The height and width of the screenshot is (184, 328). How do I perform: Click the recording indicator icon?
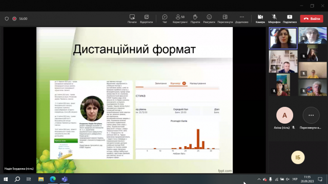click(14, 19)
